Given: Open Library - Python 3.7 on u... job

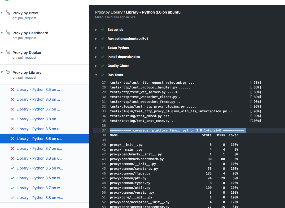Looking at the screenshot, I should click(x=39, y=148).
